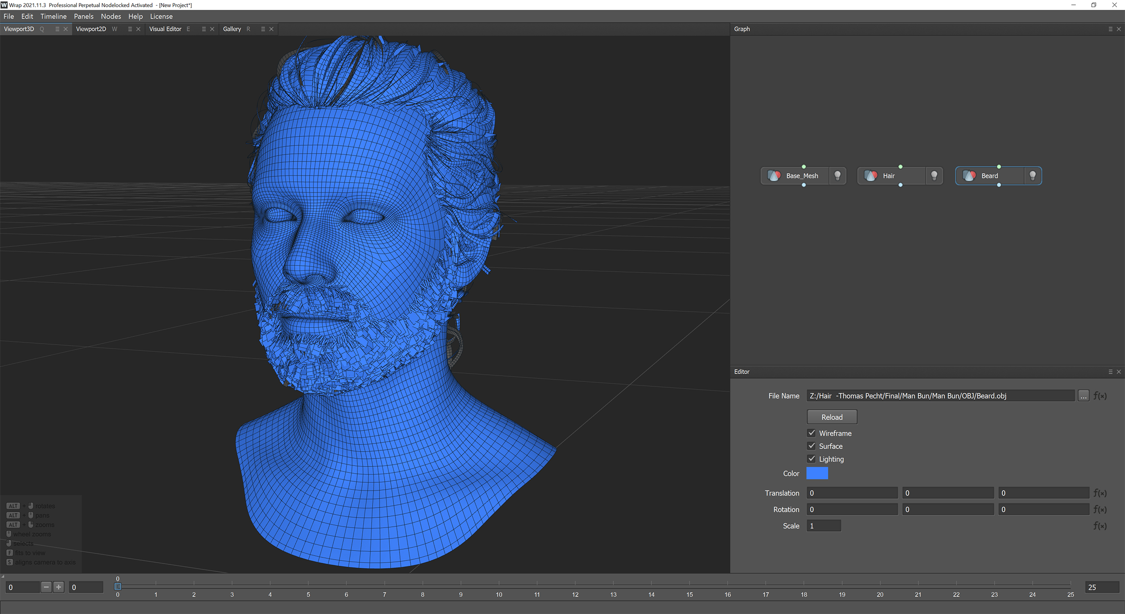Click the "..." browse button for Beard.obj

click(x=1083, y=396)
